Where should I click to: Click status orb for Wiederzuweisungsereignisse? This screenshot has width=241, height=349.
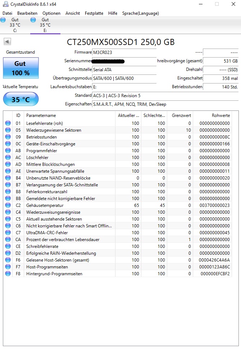pos(8,212)
